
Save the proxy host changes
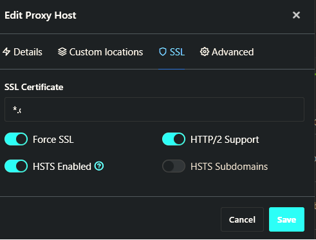[x=286, y=219]
